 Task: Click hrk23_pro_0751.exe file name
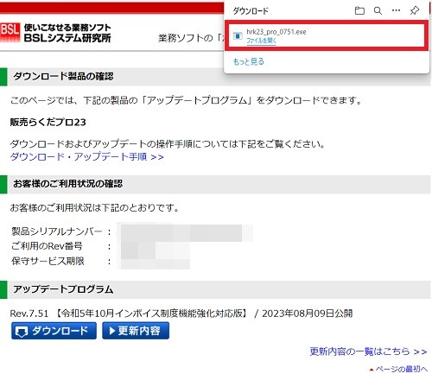click(276, 32)
